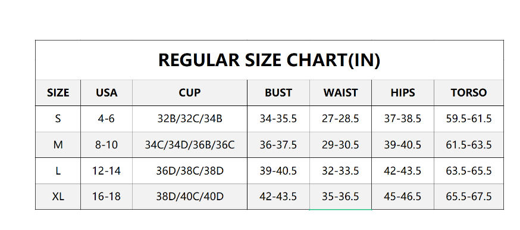Image resolution: width=520 pixels, height=230 pixels.
Task: Click the CUP column header
Action: click(190, 92)
